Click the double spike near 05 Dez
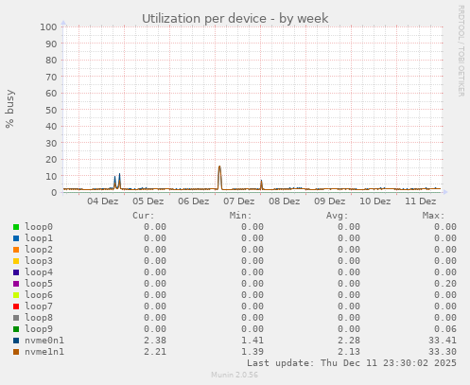Screen dimensions: 470x385 117,182
